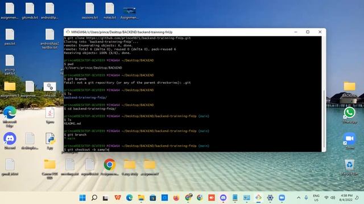The image size is (364, 204).
Task: Show hidden system tray icons
Action: 299,198
